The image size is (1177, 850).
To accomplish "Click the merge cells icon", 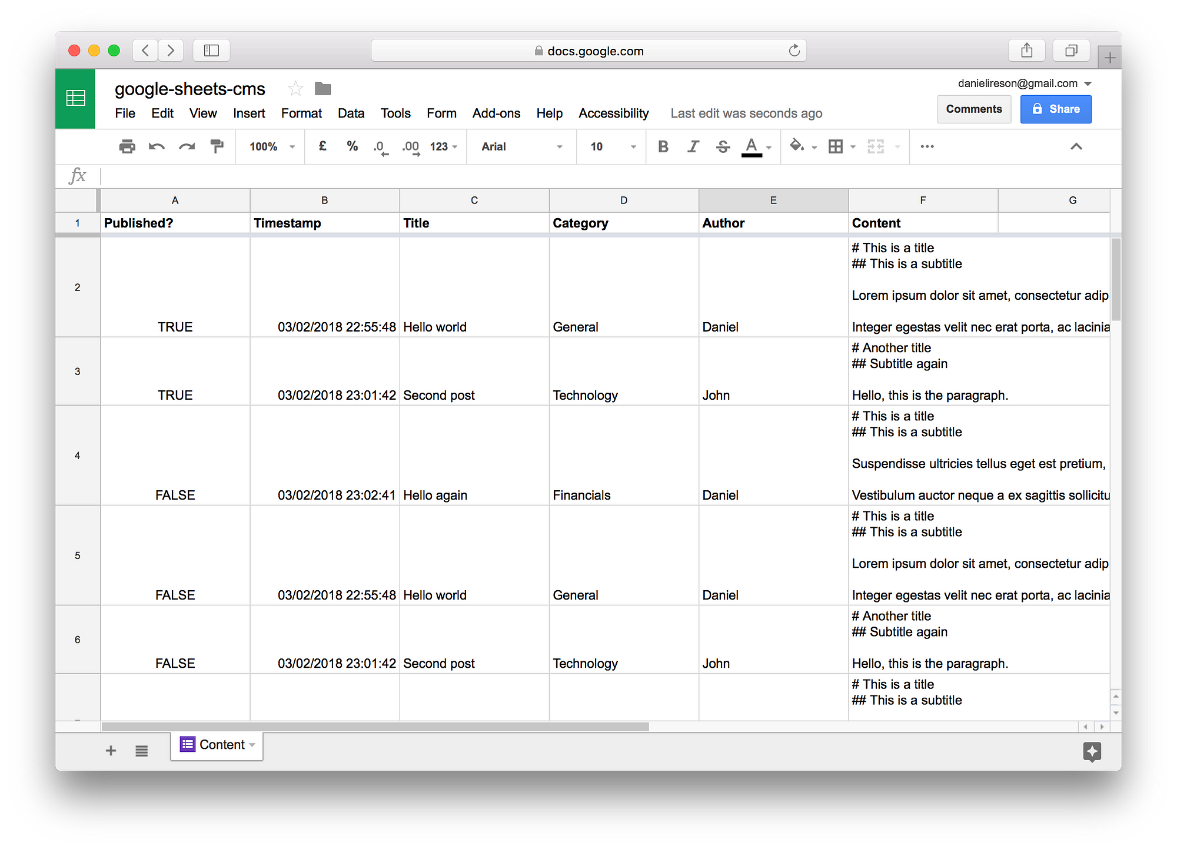I will (x=873, y=146).
